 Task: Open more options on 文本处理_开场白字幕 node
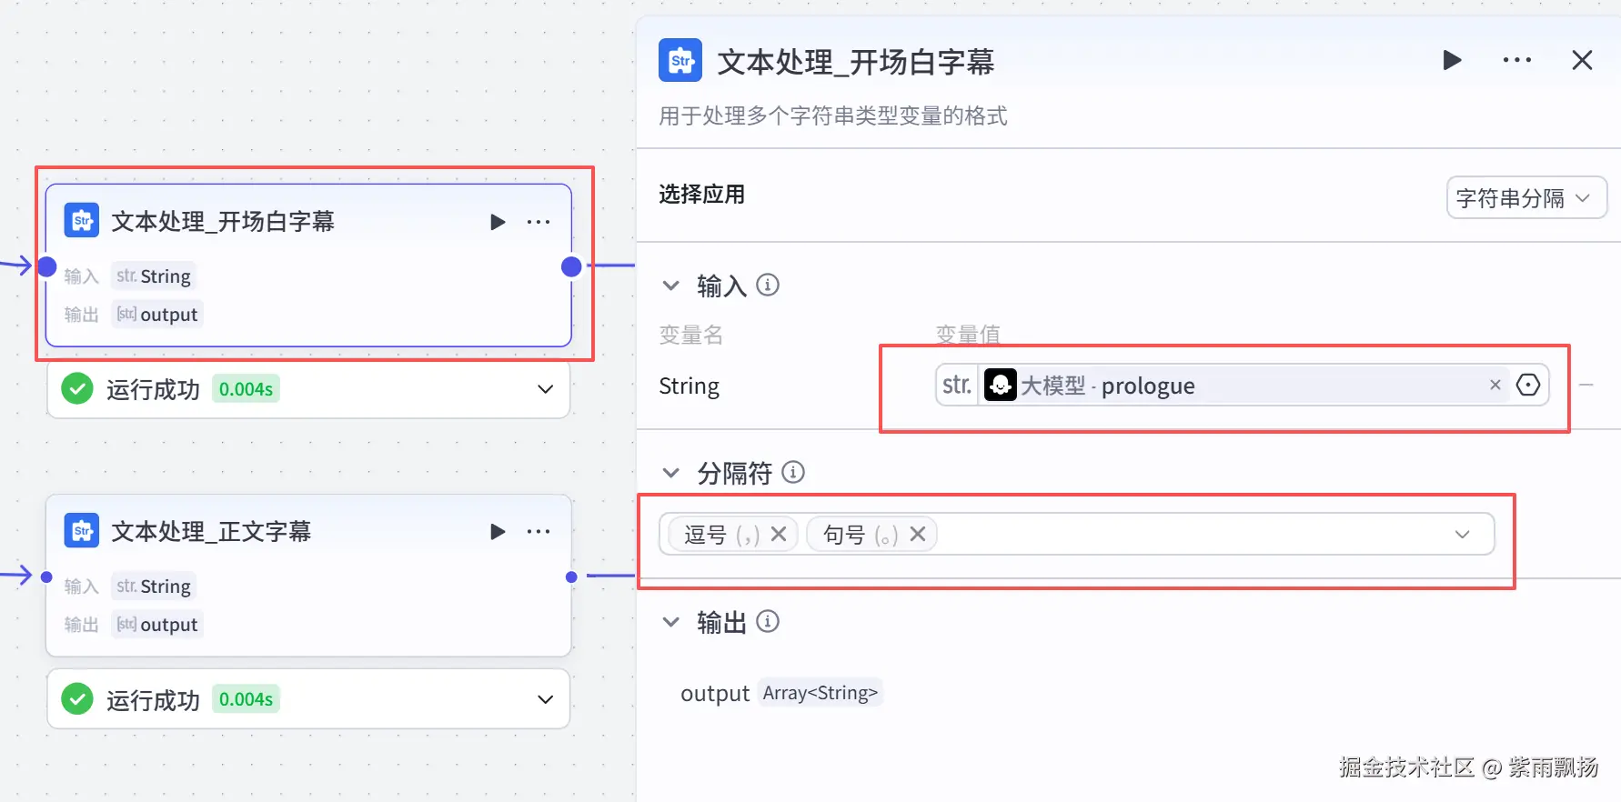pyautogui.click(x=539, y=222)
